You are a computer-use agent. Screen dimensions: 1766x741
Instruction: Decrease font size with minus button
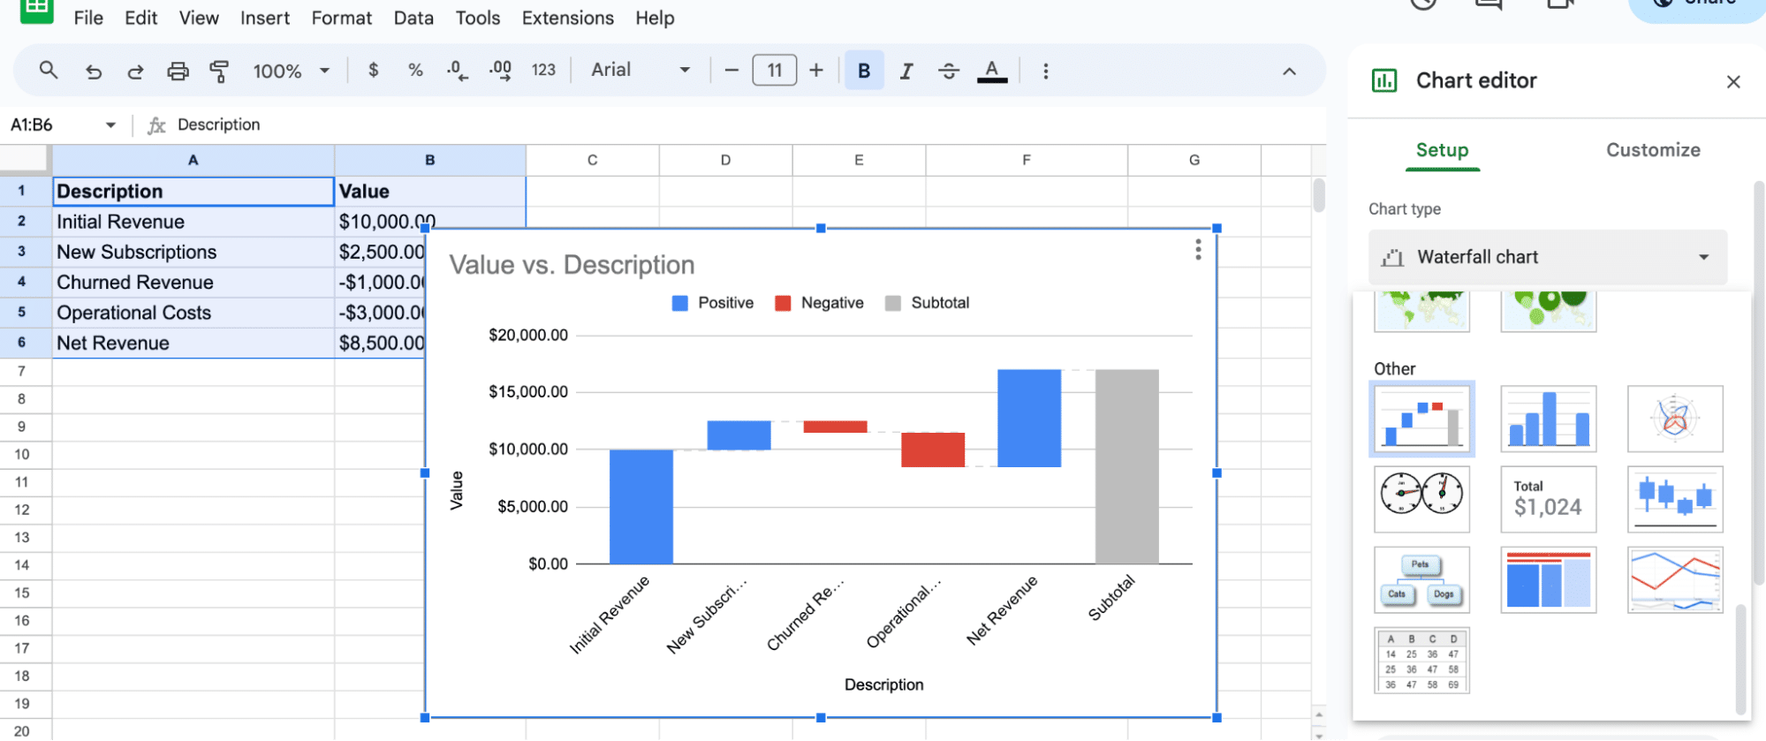(x=731, y=70)
